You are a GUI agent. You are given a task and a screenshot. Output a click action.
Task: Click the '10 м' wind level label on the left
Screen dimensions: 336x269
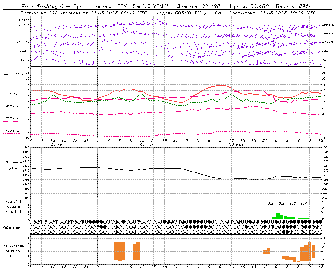click(x=25, y=60)
